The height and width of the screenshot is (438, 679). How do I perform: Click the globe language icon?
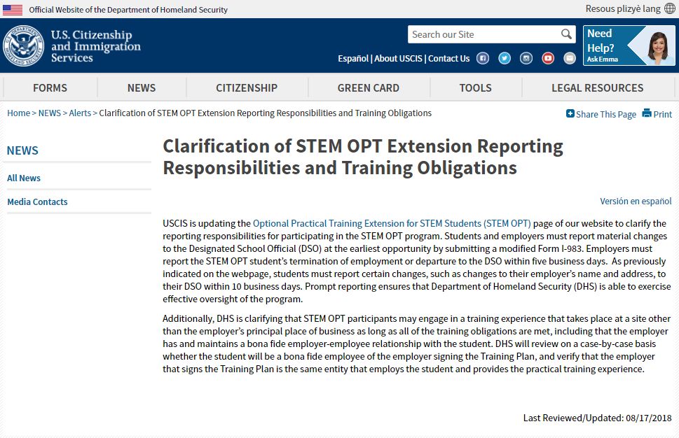(670, 8)
